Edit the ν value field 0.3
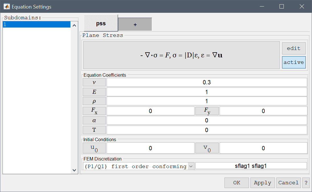 (x=207, y=82)
